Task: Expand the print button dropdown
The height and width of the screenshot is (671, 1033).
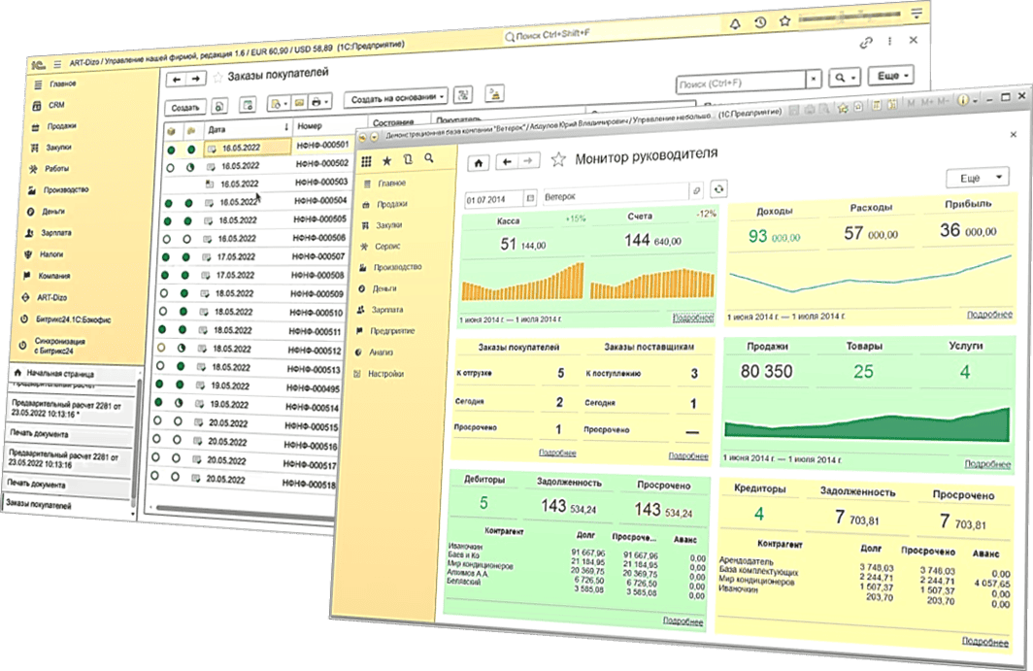Action: coord(323,101)
